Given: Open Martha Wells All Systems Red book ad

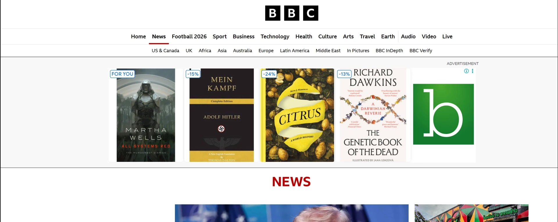Looking at the screenshot, I should 146,115.
